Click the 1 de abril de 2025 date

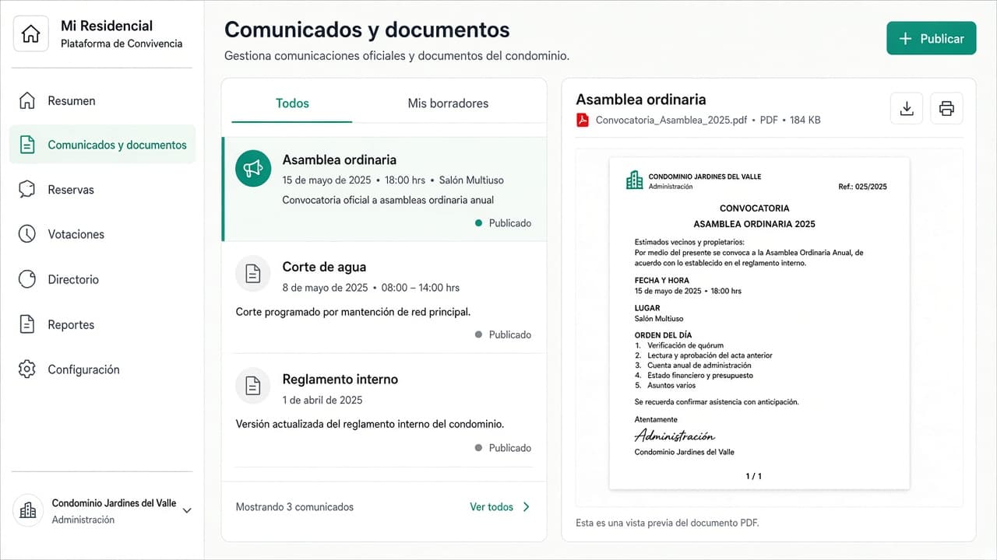[322, 400]
